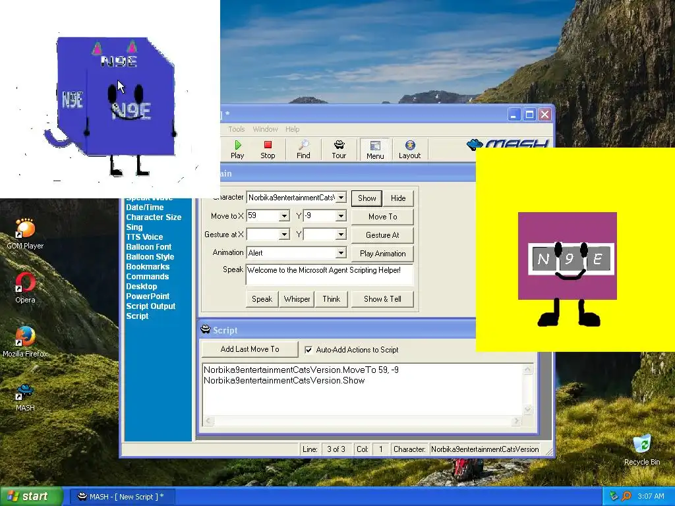Select the MASH desktop shortcut icon
This screenshot has width=675, height=506.
(25, 397)
